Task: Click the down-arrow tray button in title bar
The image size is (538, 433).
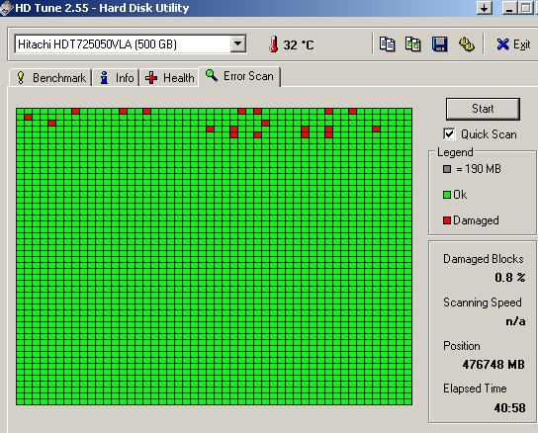Action: click(485, 8)
